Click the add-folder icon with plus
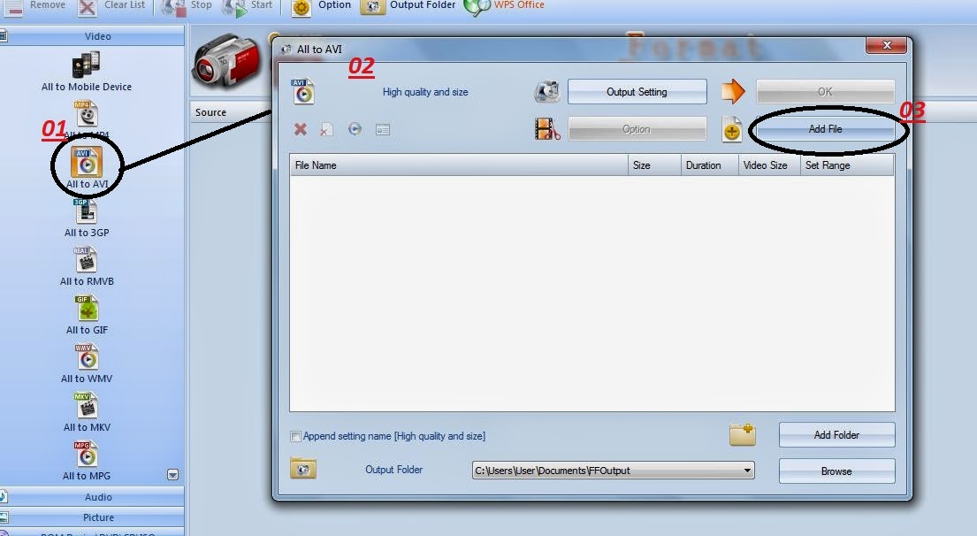The height and width of the screenshot is (536, 977). point(743,434)
